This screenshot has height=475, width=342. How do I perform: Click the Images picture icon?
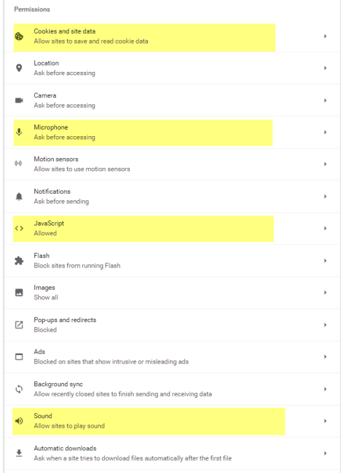[19, 293]
